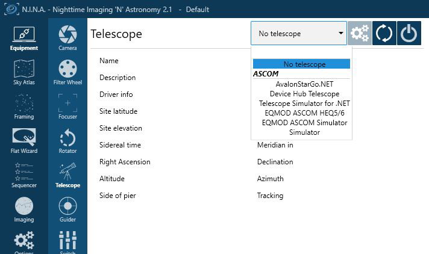429x254 pixels.
Task: Open the Sequencer section
Action: [x=24, y=175]
